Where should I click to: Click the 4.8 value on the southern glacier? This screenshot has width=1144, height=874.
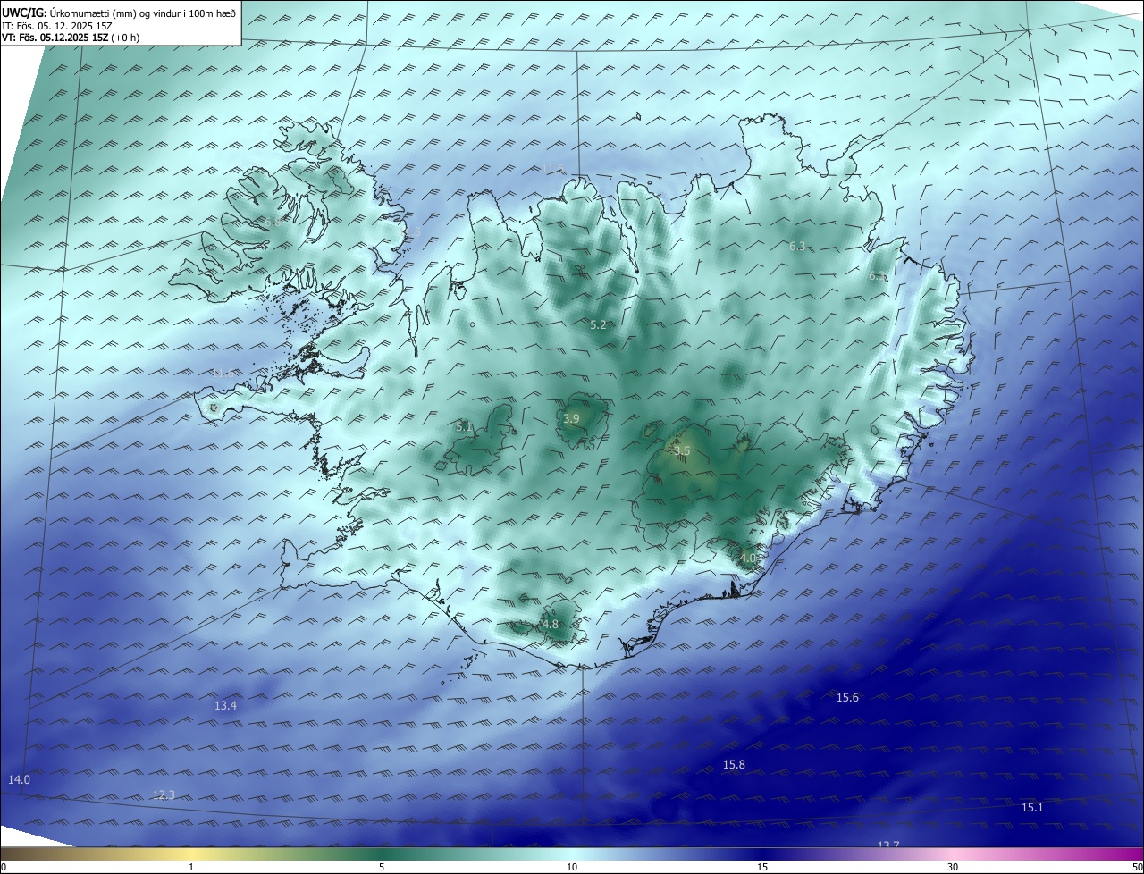click(550, 624)
